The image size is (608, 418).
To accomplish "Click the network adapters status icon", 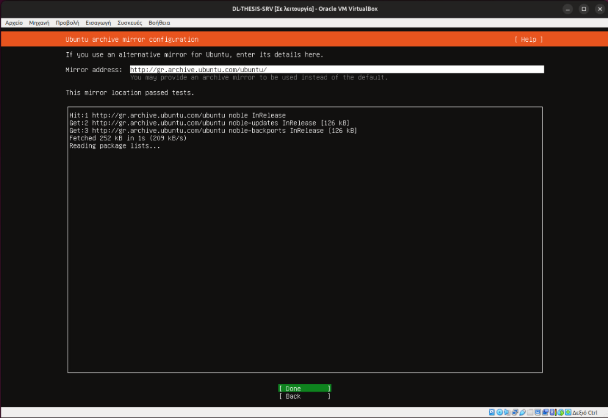I will point(514,412).
